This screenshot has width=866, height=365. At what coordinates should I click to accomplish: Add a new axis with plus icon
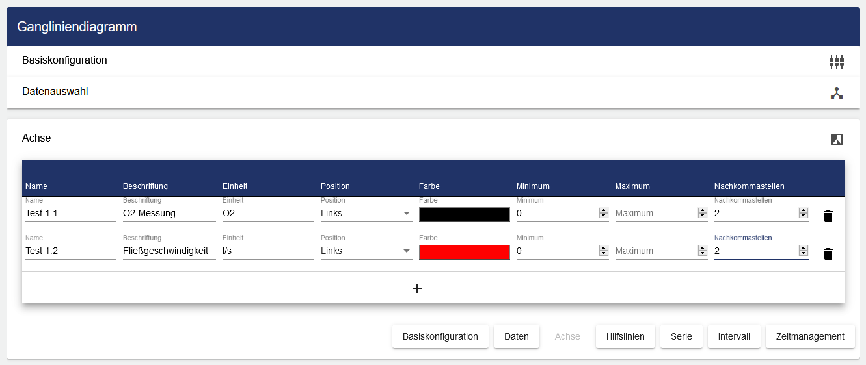[417, 288]
